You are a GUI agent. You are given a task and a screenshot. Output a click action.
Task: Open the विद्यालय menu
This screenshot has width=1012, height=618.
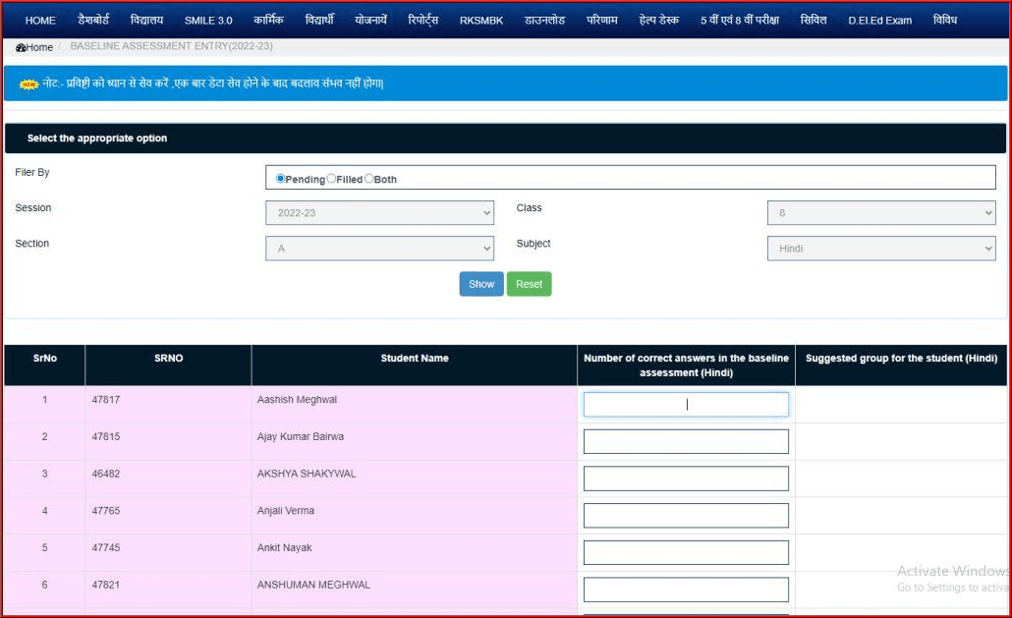(x=146, y=20)
